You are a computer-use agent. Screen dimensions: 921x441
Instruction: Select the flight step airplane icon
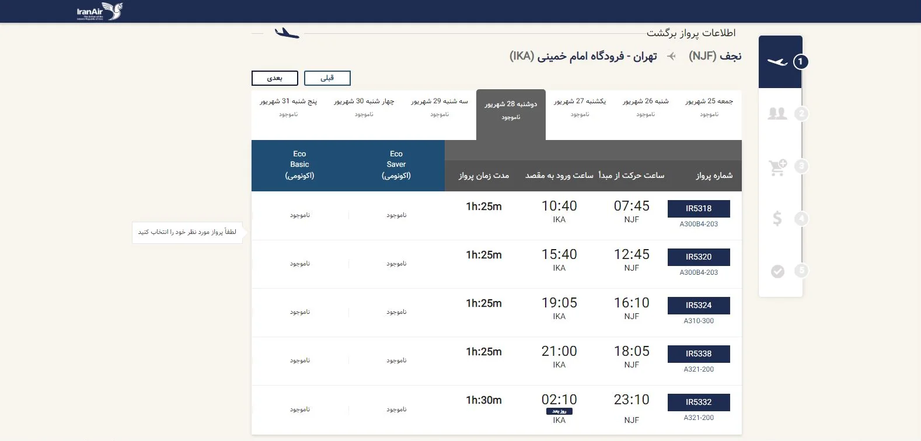point(777,62)
